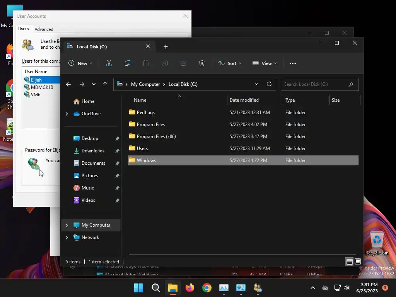Click the Paste clipboard icon
Image resolution: width=396 pixels, height=297 pixels.
(146, 63)
